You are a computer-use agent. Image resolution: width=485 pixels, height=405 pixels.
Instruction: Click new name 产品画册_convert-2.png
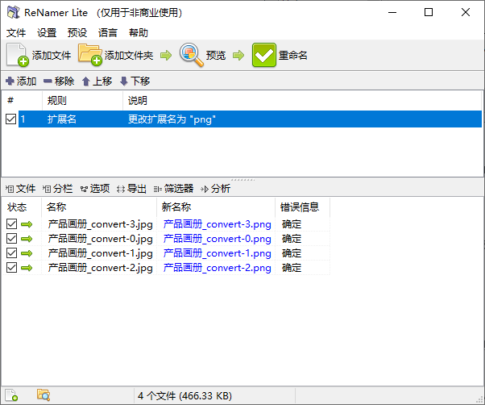click(x=218, y=268)
